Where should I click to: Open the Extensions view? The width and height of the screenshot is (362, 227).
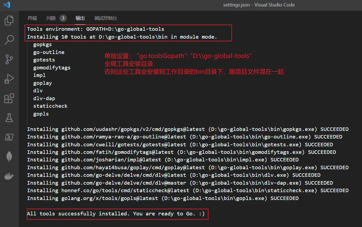(9, 98)
